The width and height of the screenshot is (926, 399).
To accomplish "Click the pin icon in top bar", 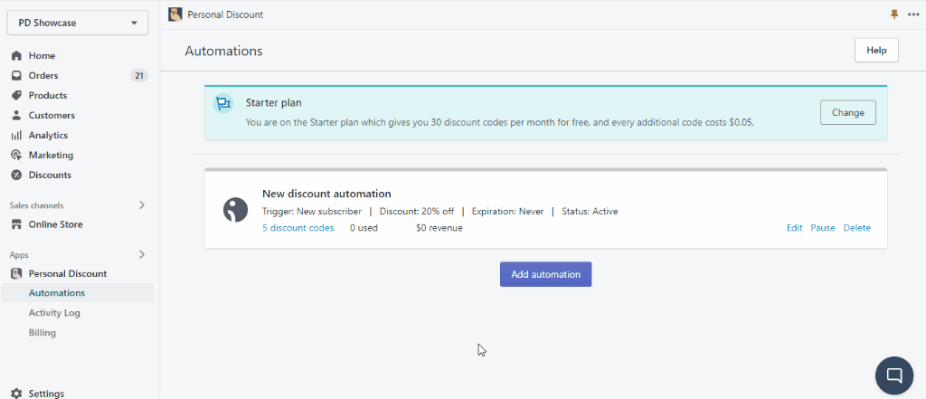I will [x=894, y=14].
